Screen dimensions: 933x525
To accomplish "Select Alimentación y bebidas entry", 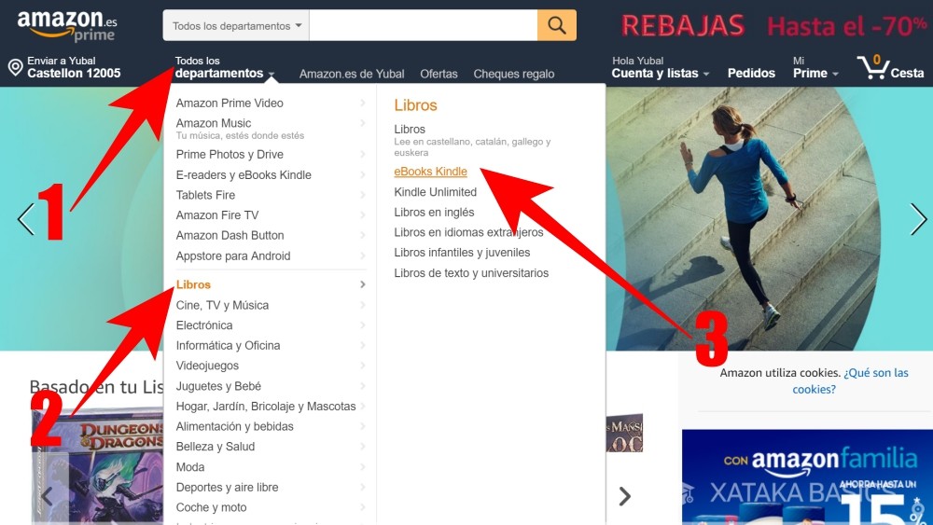I will 234,427.
